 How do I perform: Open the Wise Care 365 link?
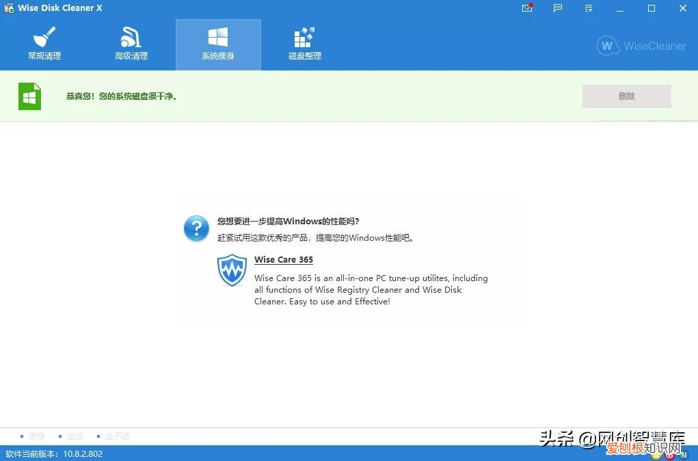pos(283,259)
